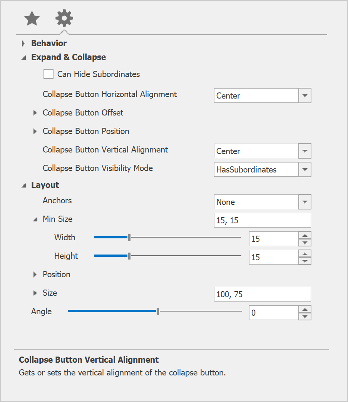The height and width of the screenshot is (402, 348).
Task: Increase Angle with the up arrow
Action: (304, 309)
